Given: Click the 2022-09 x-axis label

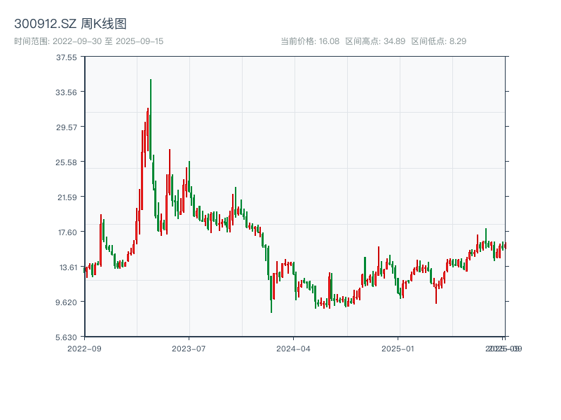Looking at the screenshot, I should (86, 347).
